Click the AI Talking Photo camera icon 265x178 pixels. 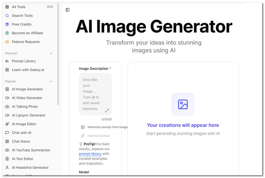click(x=7, y=106)
